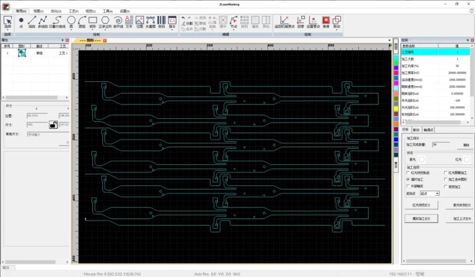The image size is (475, 277).
Task: Pick the 线段 line segment tool
Action: click(32, 22)
